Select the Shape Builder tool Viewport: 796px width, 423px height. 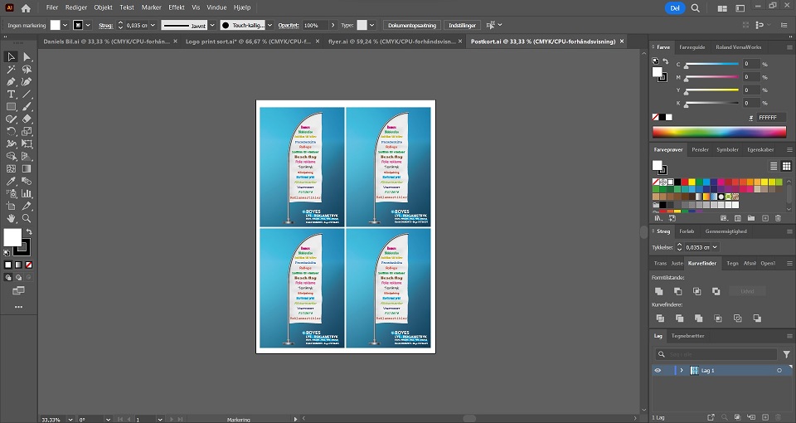[11, 157]
